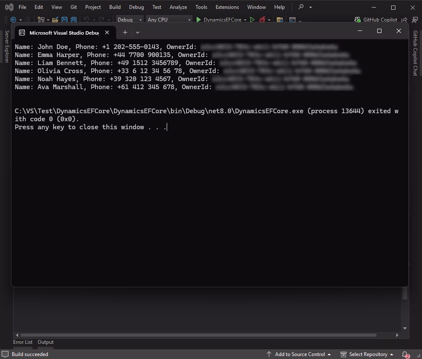This screenshot has height=359, width=422.
Task: Open the New Project dropdown arrow
Action: (x=48, y=20)
